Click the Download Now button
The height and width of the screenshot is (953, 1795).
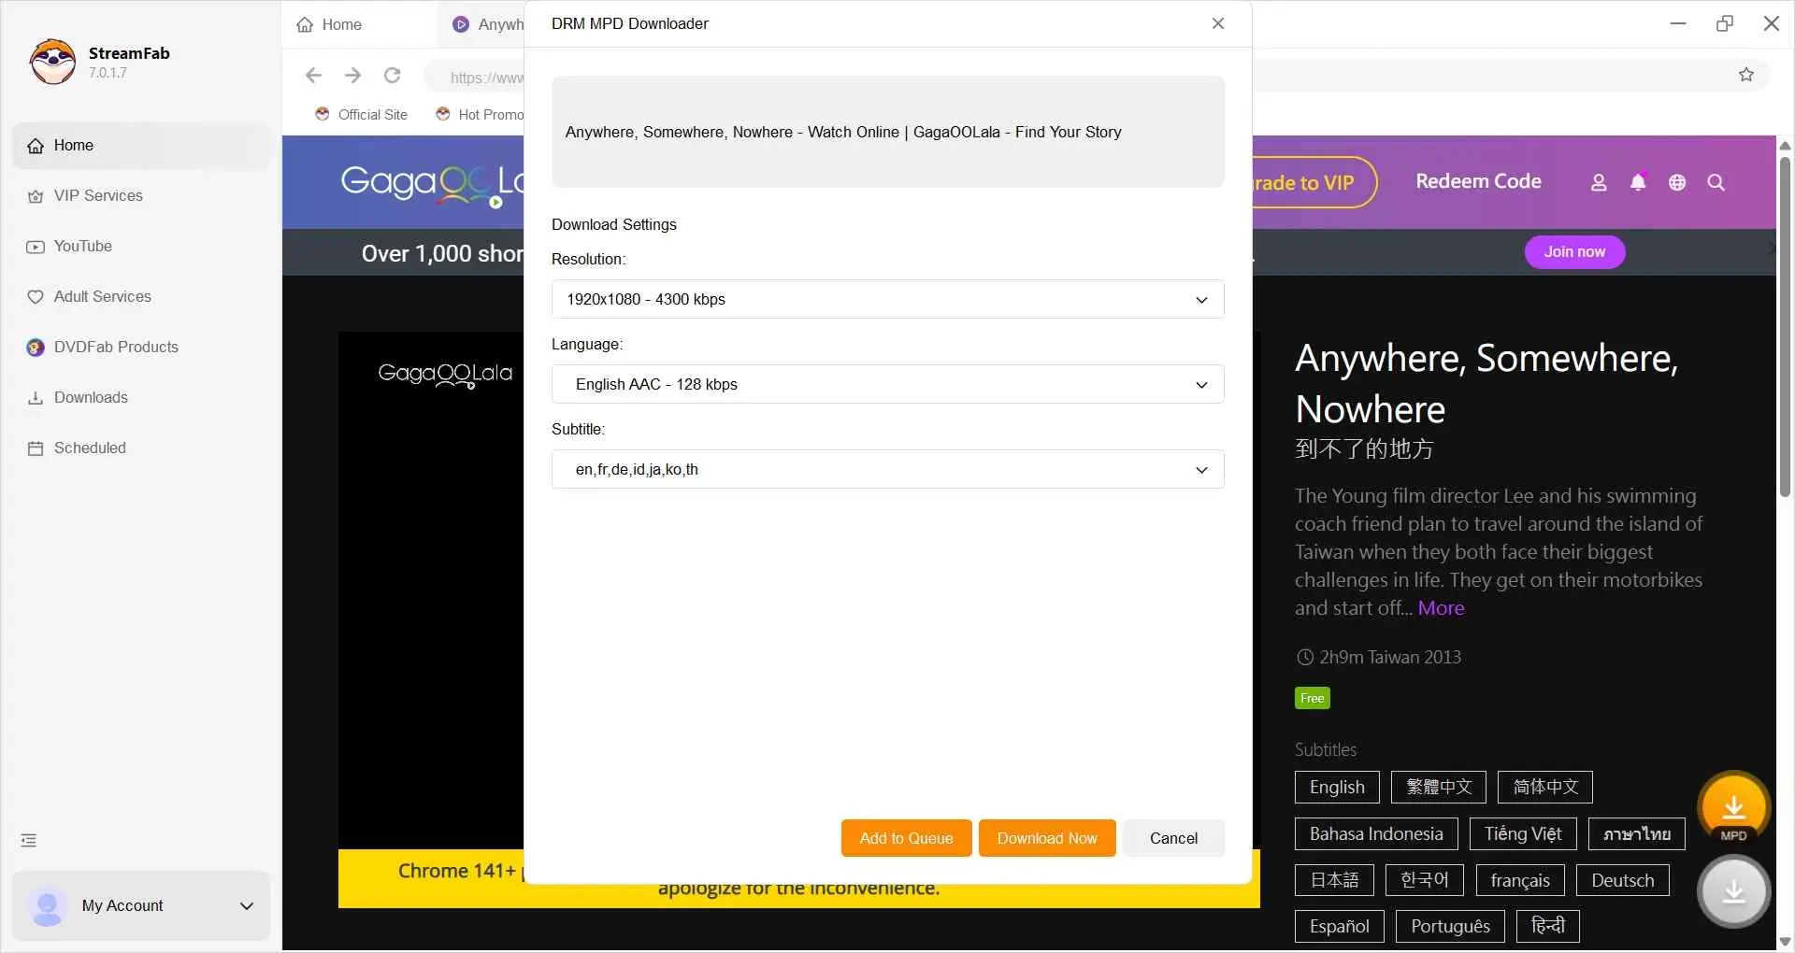pos(1047,839)
